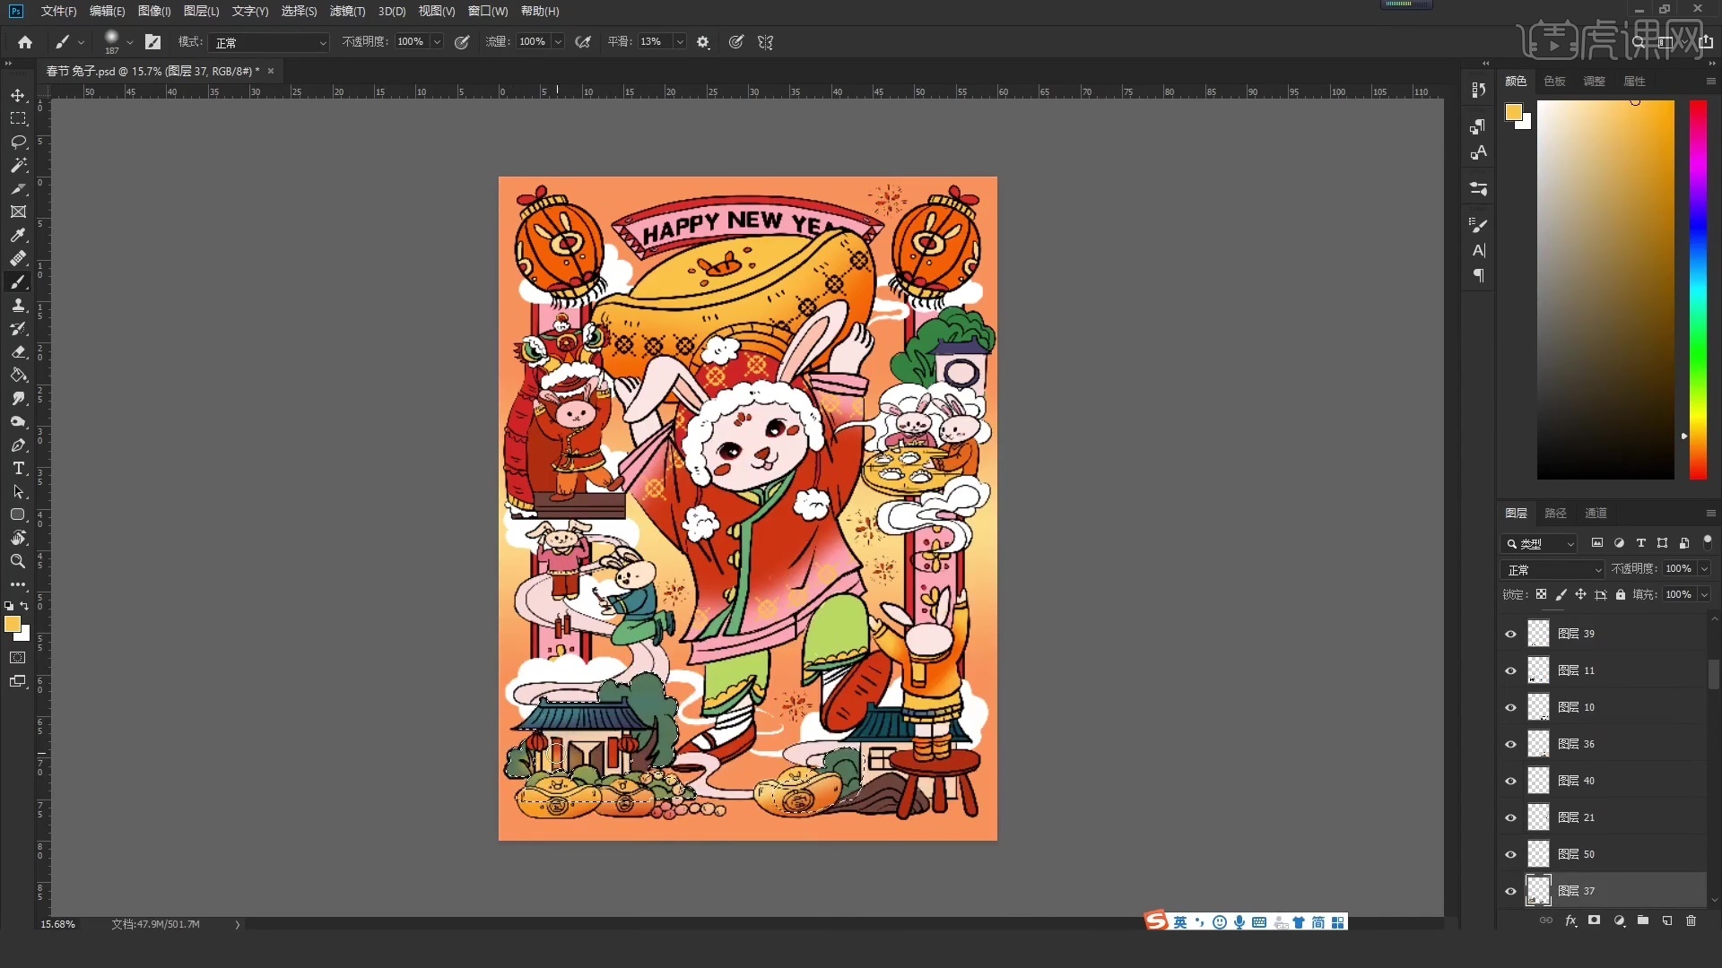
Task: Select the Lasso tool
Action: (x=18, y=142)
